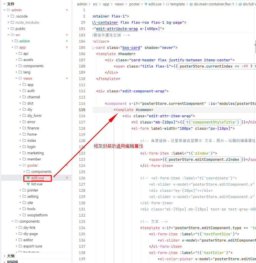The height and width of the screenshot is (263, 256).
Task: Click the braces icon before template breadcrumb
Action: (167, 4)
